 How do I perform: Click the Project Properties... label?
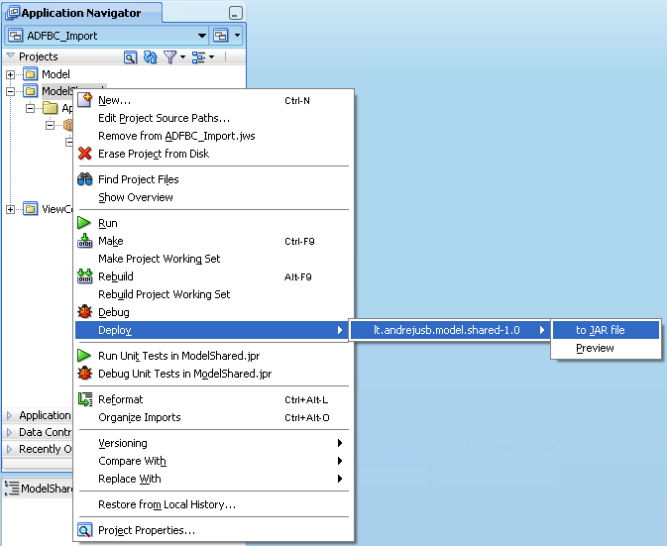coord(147,530)
